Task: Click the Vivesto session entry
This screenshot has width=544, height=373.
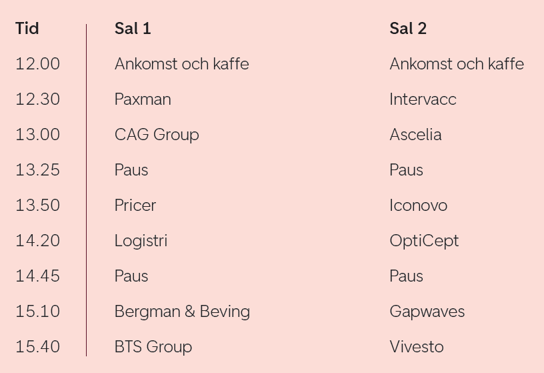Action: [x=416, y=347]
